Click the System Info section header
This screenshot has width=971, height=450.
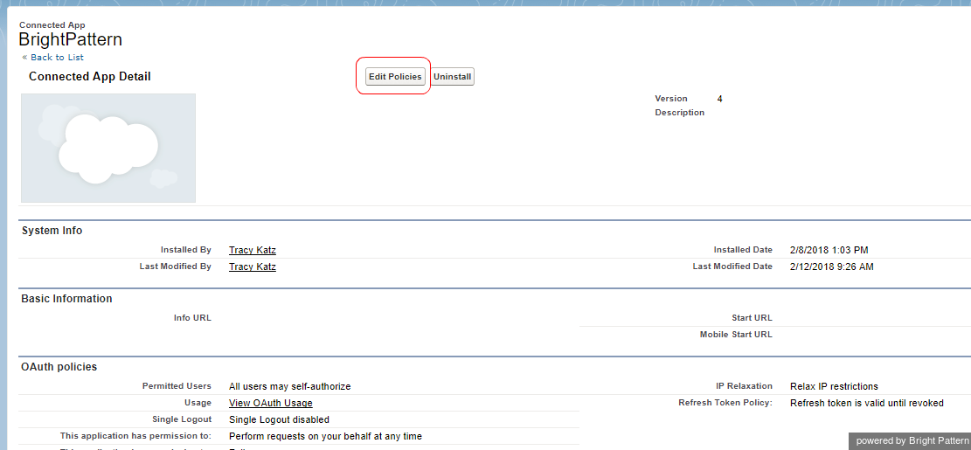tap(52, 231)
